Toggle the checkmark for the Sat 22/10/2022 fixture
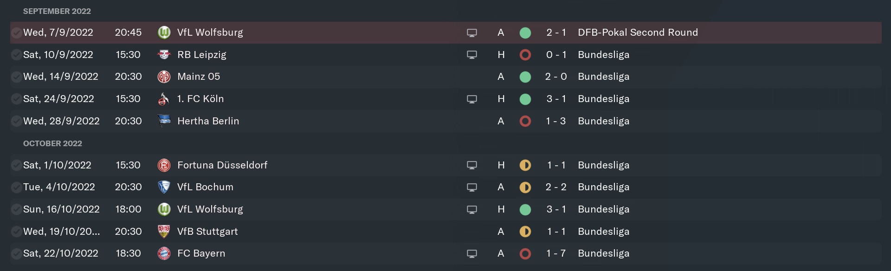The image size is (891, 271). pos(16,253)
